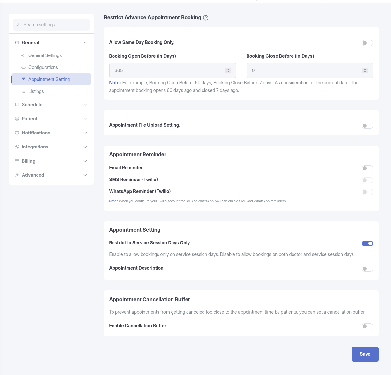Click the Integrations plug icon

coord(17,147)
